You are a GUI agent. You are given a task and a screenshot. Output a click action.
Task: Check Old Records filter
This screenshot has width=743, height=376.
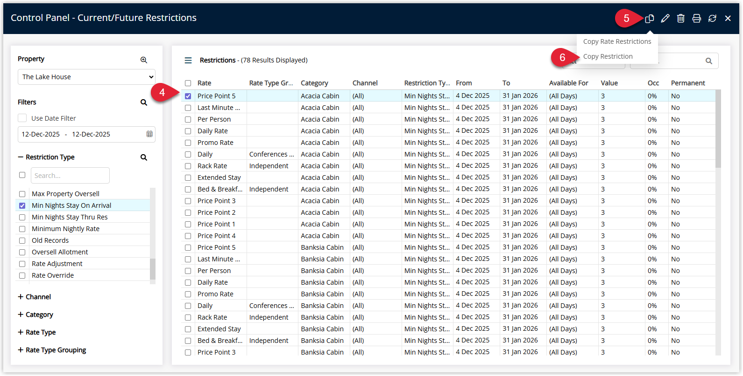(x=22, y=240)
